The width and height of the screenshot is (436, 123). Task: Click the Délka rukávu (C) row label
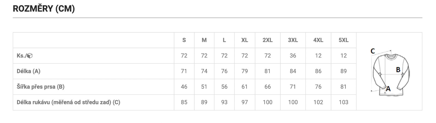click(68, 102)
